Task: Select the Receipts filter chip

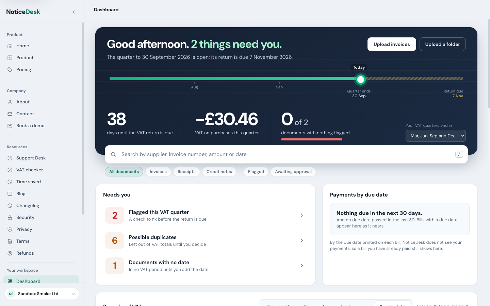Action: click(186, 172)
